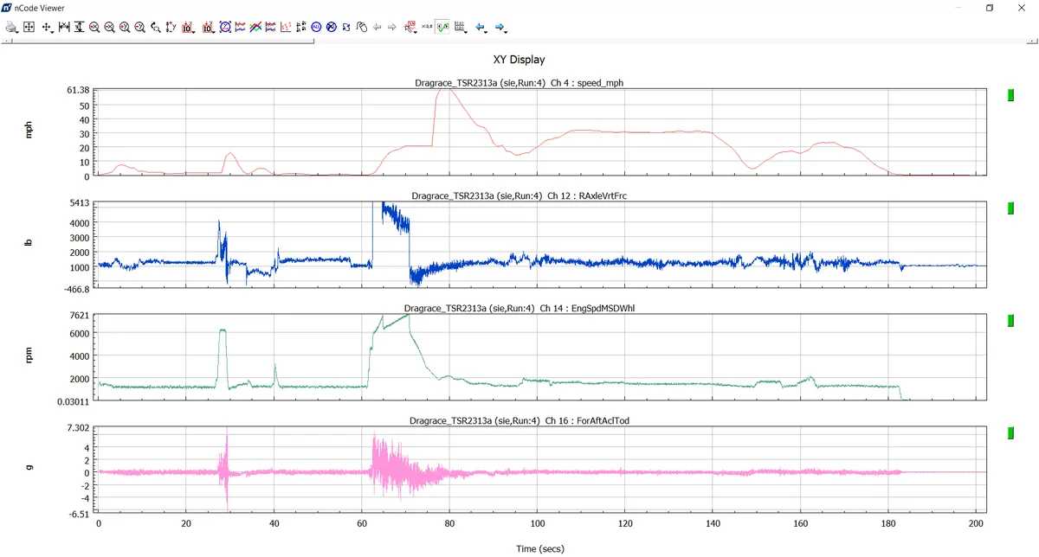Screen dimensions: 1039x557
Task: Click the Print icon in toolbar
Action: coord(10,27)
